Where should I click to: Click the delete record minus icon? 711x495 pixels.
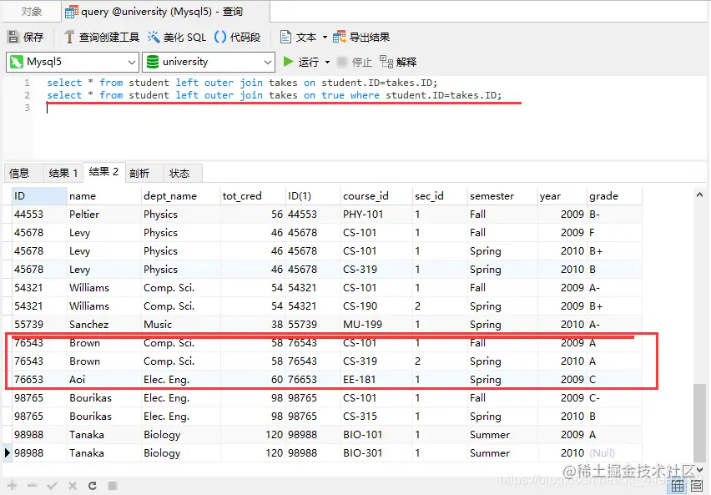(x=33, y=486)
